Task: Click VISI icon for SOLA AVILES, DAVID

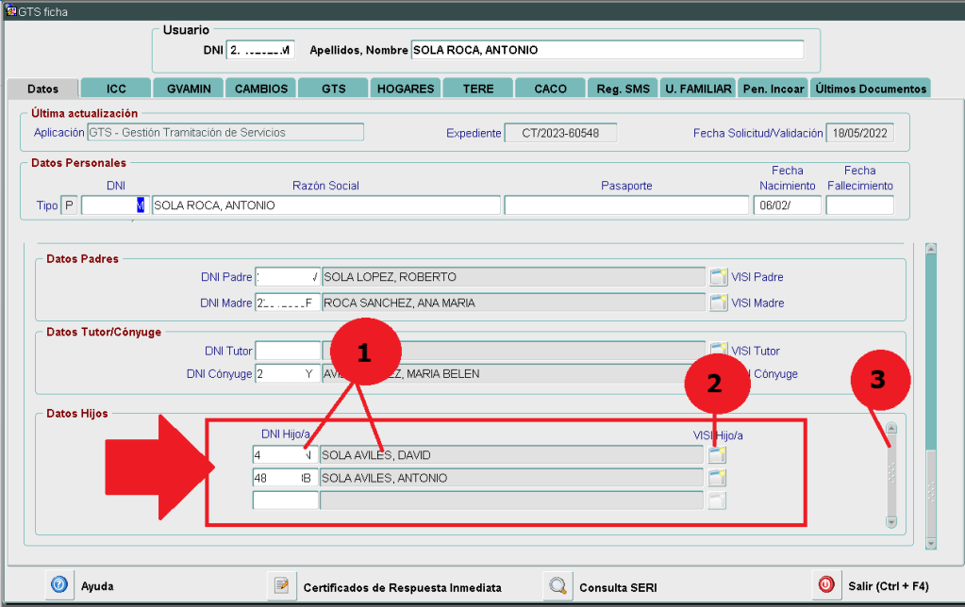Action: pos(718,454)
